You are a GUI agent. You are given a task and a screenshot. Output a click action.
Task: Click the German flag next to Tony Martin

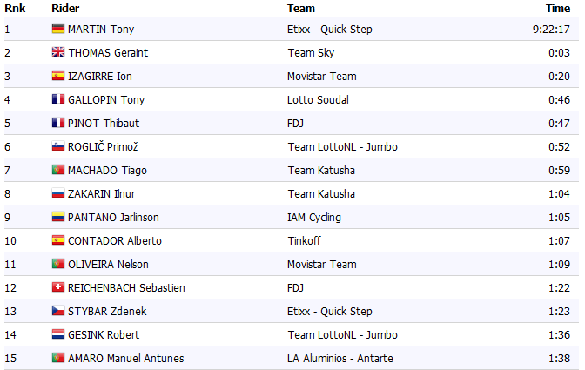[58, 30]
